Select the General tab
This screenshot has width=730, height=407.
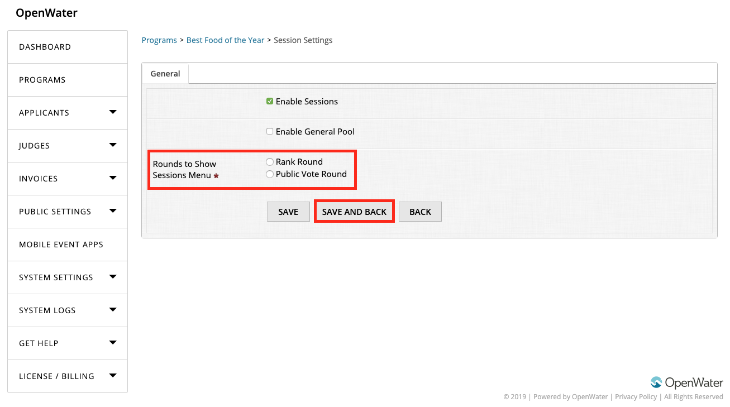(x=165, y=74)
